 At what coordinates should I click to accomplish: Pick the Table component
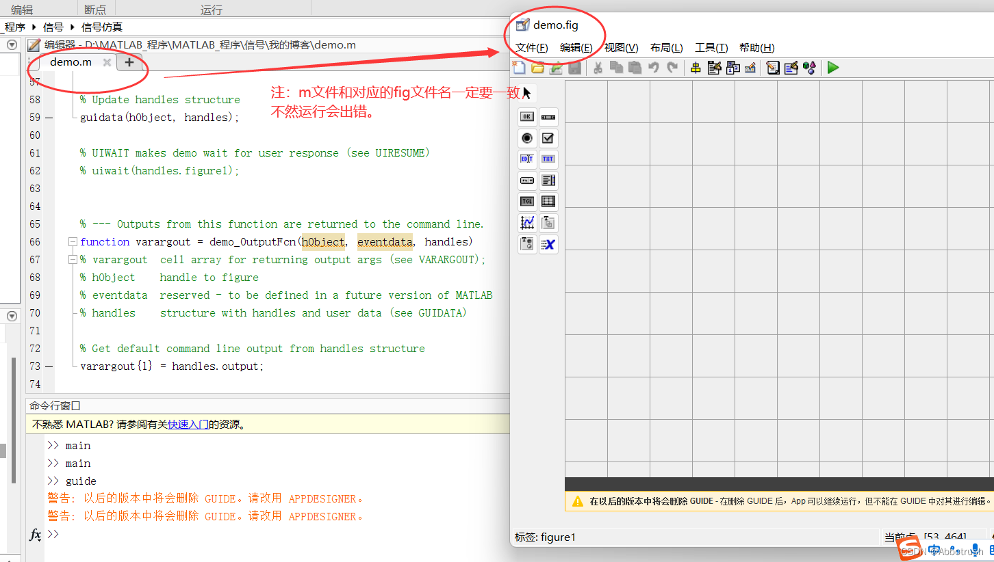(548, 202)
